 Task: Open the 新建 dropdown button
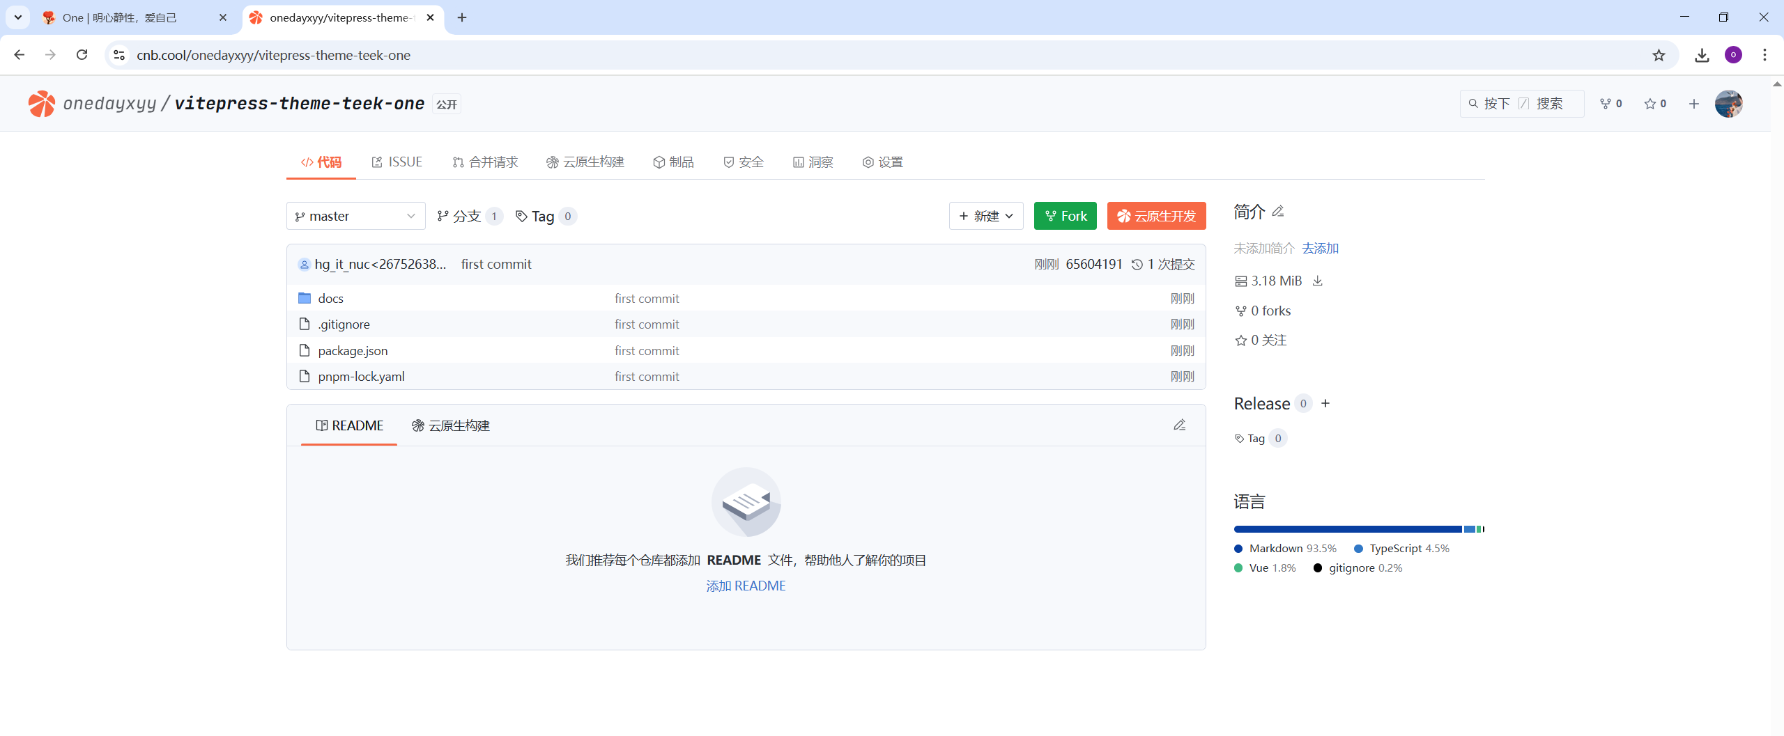(x=985, y=217)
